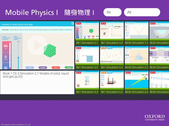The width and height of the screenshot is (169, 126).
Task: Click NEW badge on Bk1 Simulation 4.3
Action: pos(79,72)
